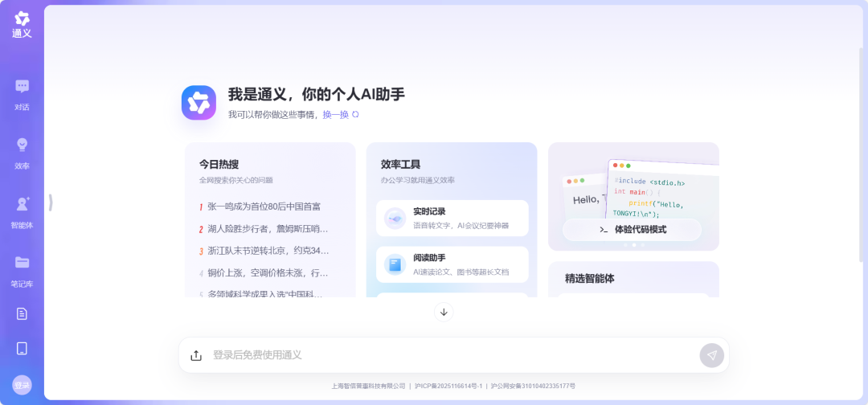Click the upload icon in input box
This screenshot has height=405, width=868.
tap(196, 355)
